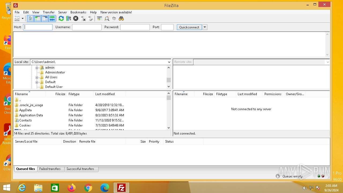Viewport: 343px width, 193px height.
Task: Open directory listing filters
Action: (x=99, y=18)
